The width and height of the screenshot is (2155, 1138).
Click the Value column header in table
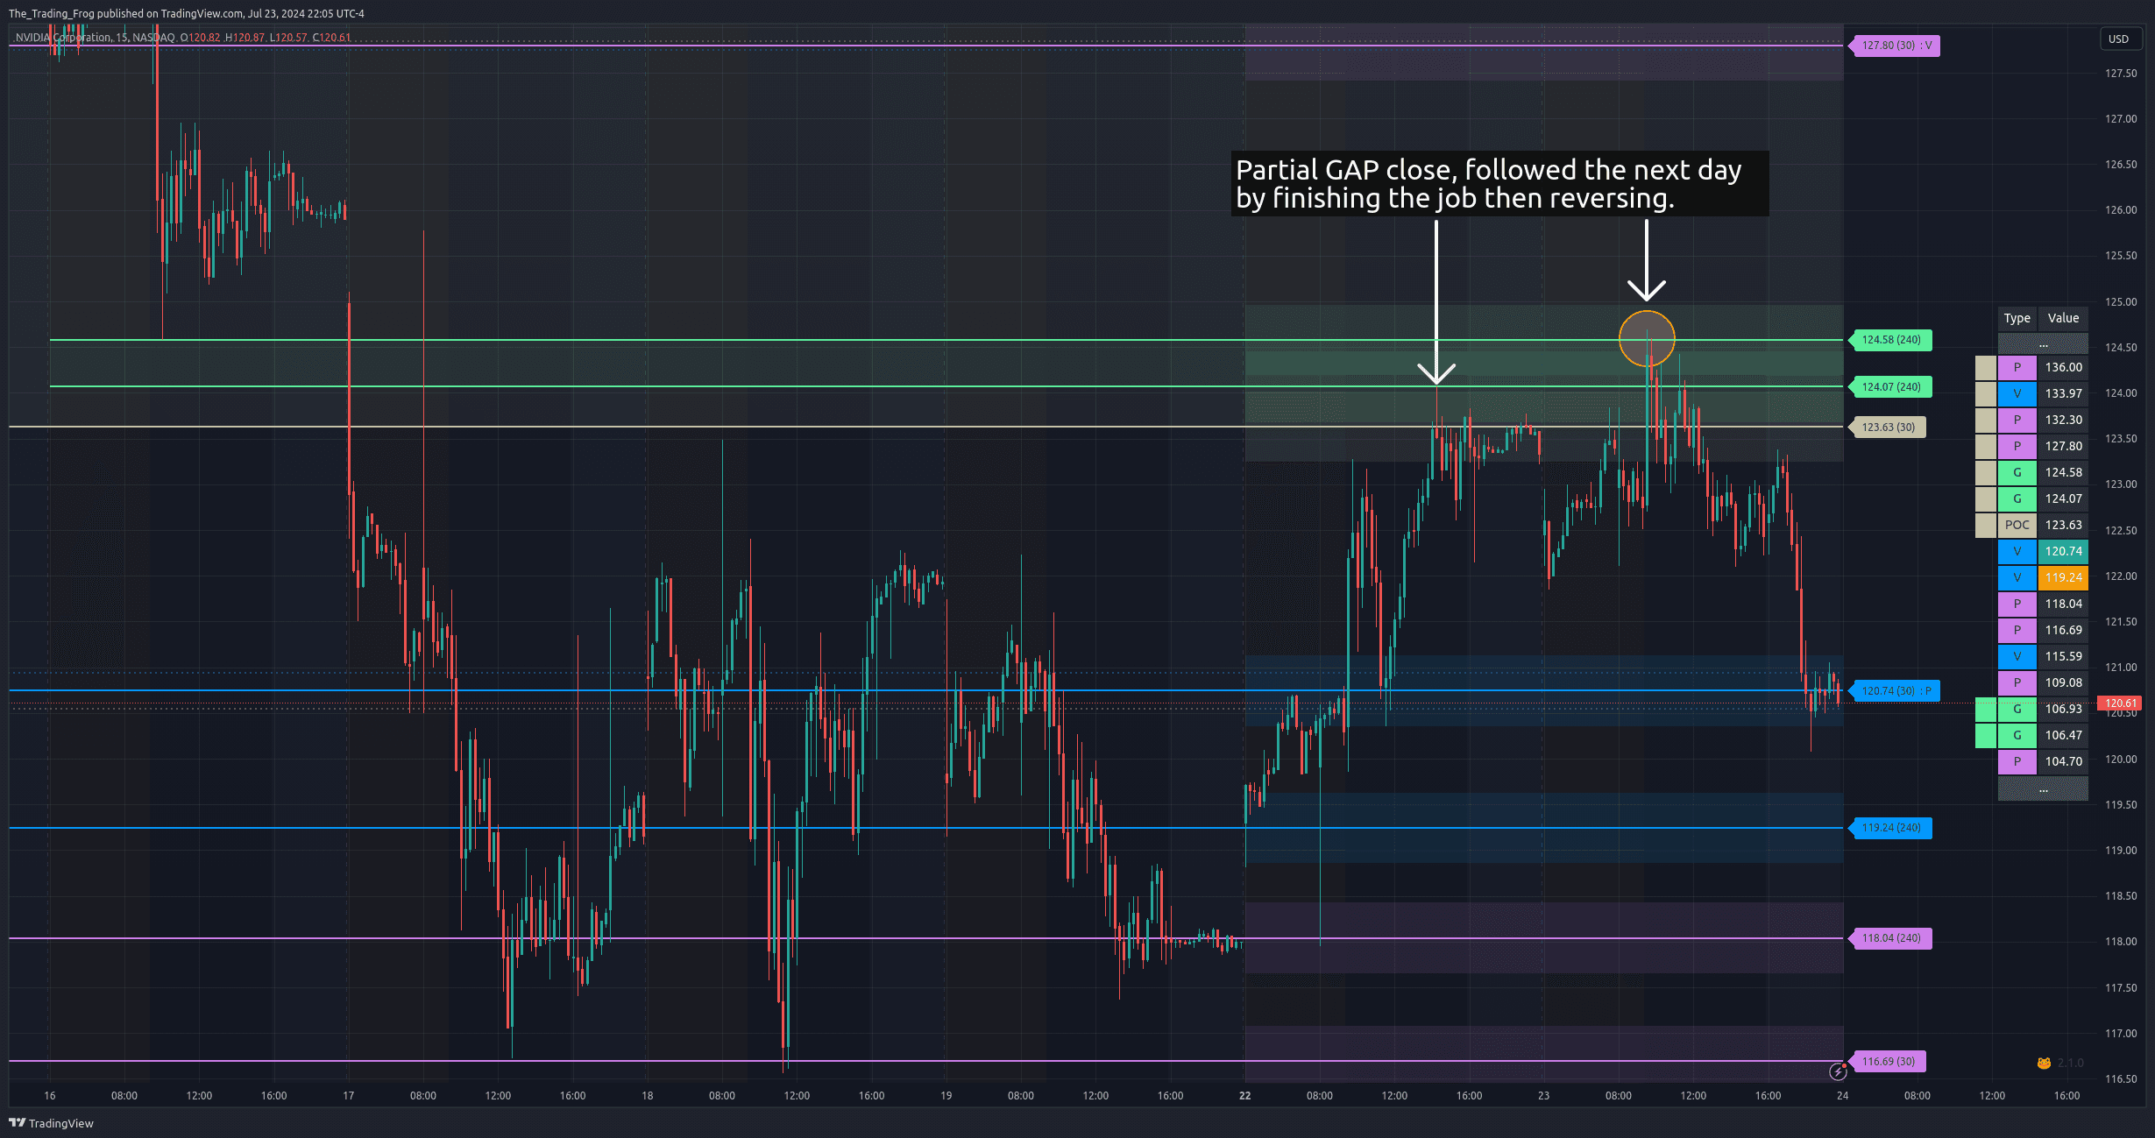2063,318
